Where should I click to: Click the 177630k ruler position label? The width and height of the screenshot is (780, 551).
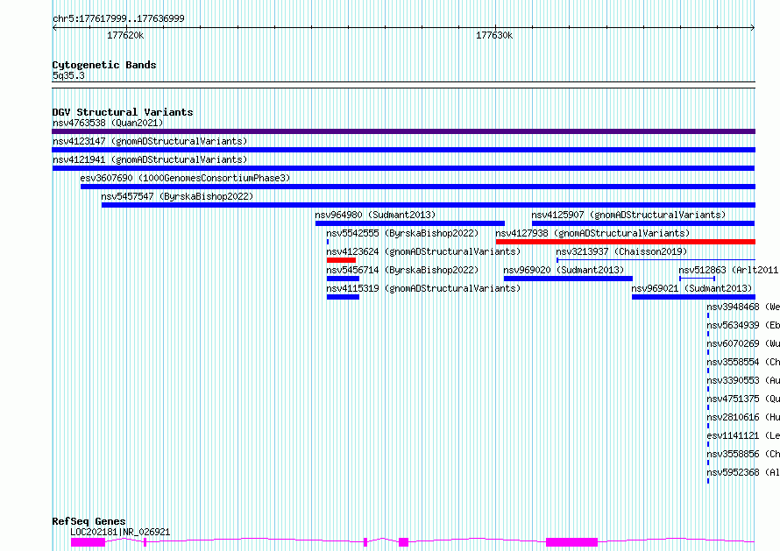click(494, 36)
